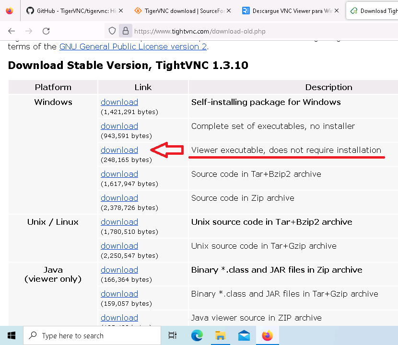
Task: Open Task View from the taskbar
Action: (x=173, y=335)
